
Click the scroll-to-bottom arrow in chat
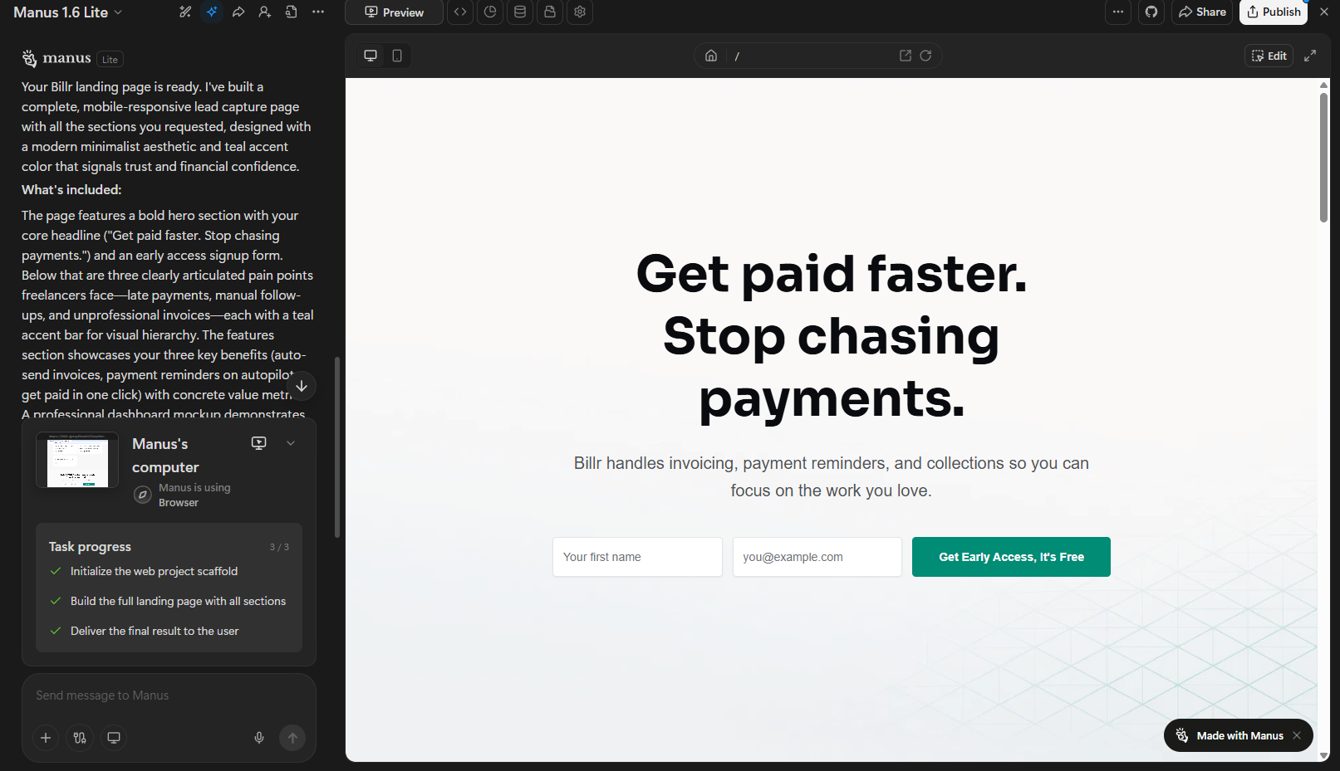click(302, 386)
